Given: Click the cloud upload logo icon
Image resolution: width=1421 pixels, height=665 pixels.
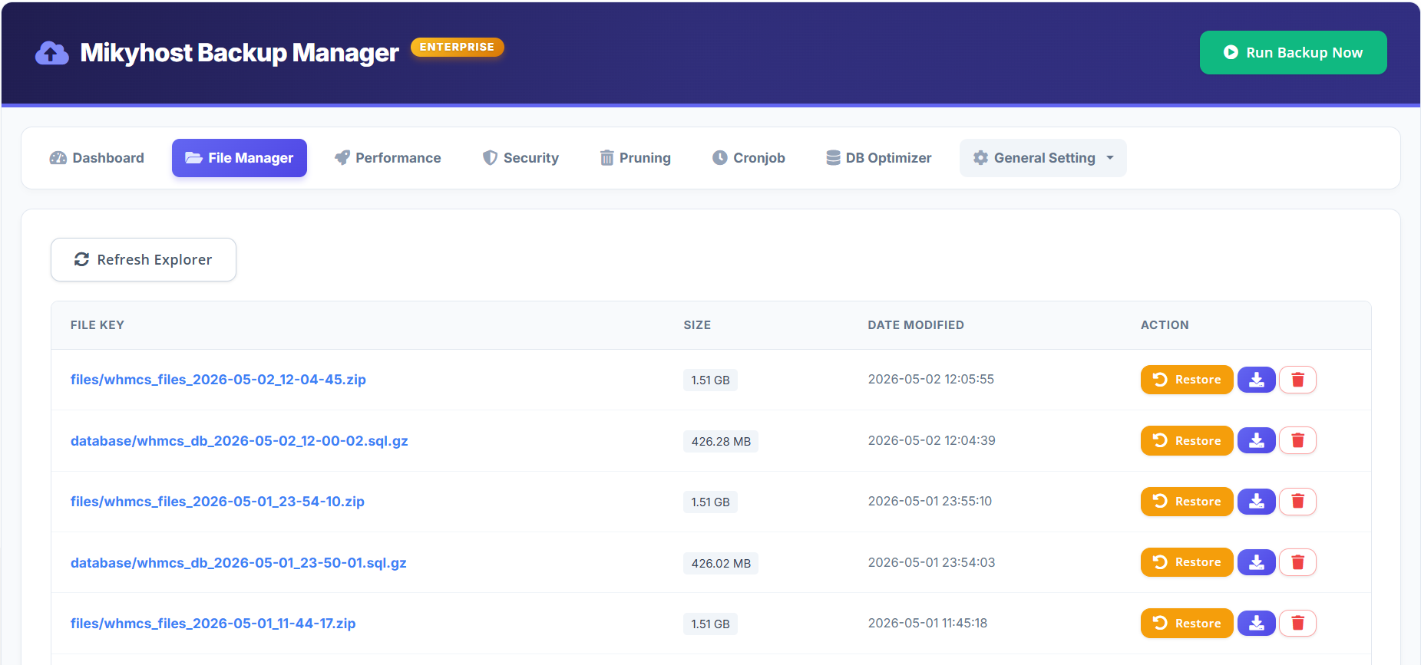Looking at the screenshot, I should point(51,53).
